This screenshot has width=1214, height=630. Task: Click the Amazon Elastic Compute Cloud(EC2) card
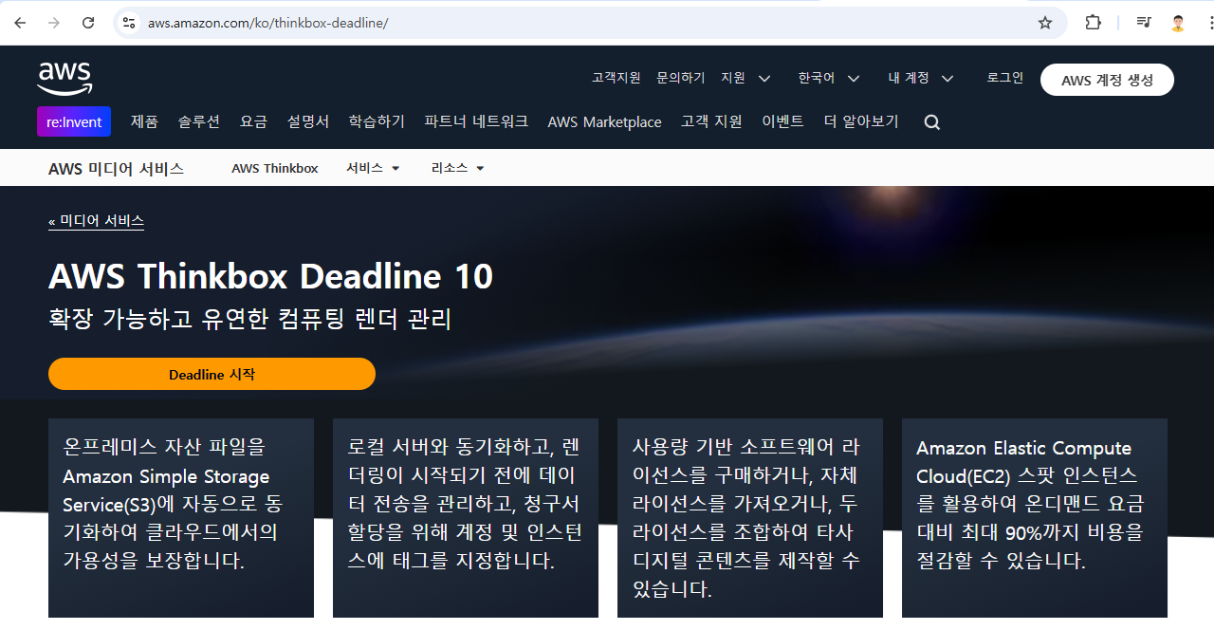1035,518
